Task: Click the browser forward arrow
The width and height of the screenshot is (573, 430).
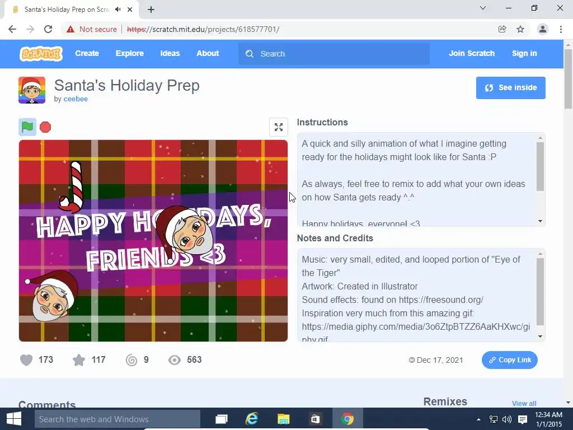Action: click(30, 29)
